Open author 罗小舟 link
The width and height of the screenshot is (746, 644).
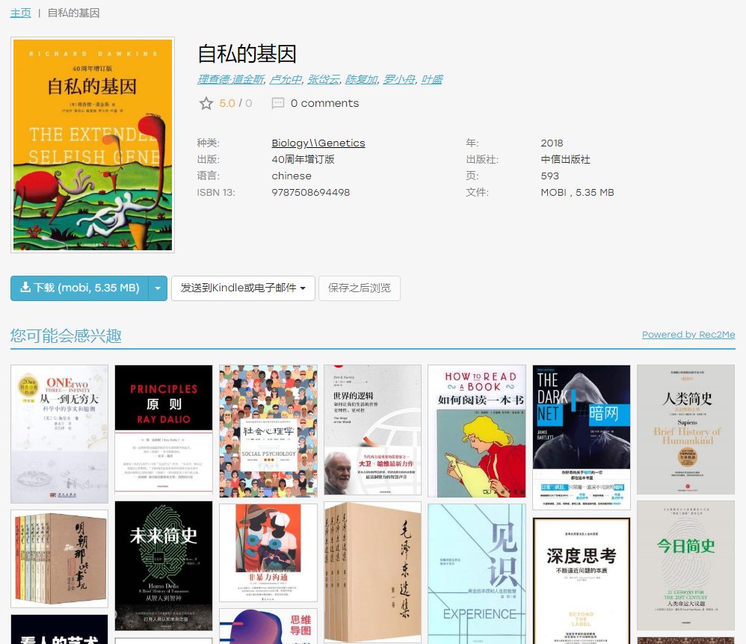click(400, 79)
